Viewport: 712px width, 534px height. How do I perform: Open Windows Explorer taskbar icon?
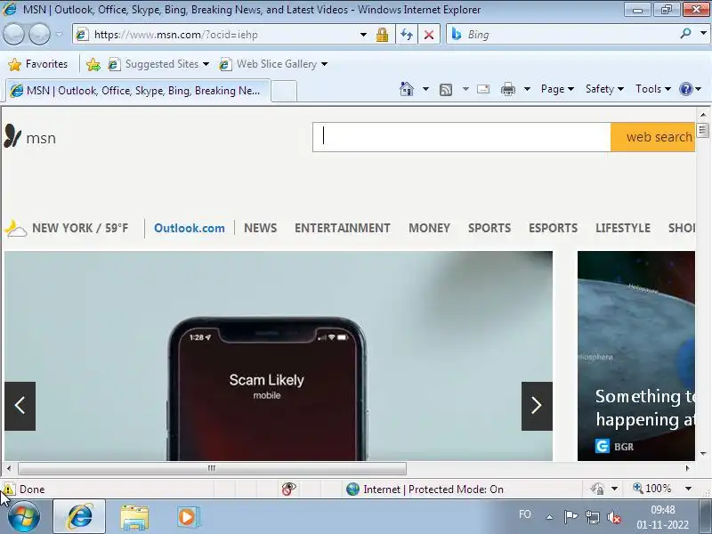click(x=134, y=518)
